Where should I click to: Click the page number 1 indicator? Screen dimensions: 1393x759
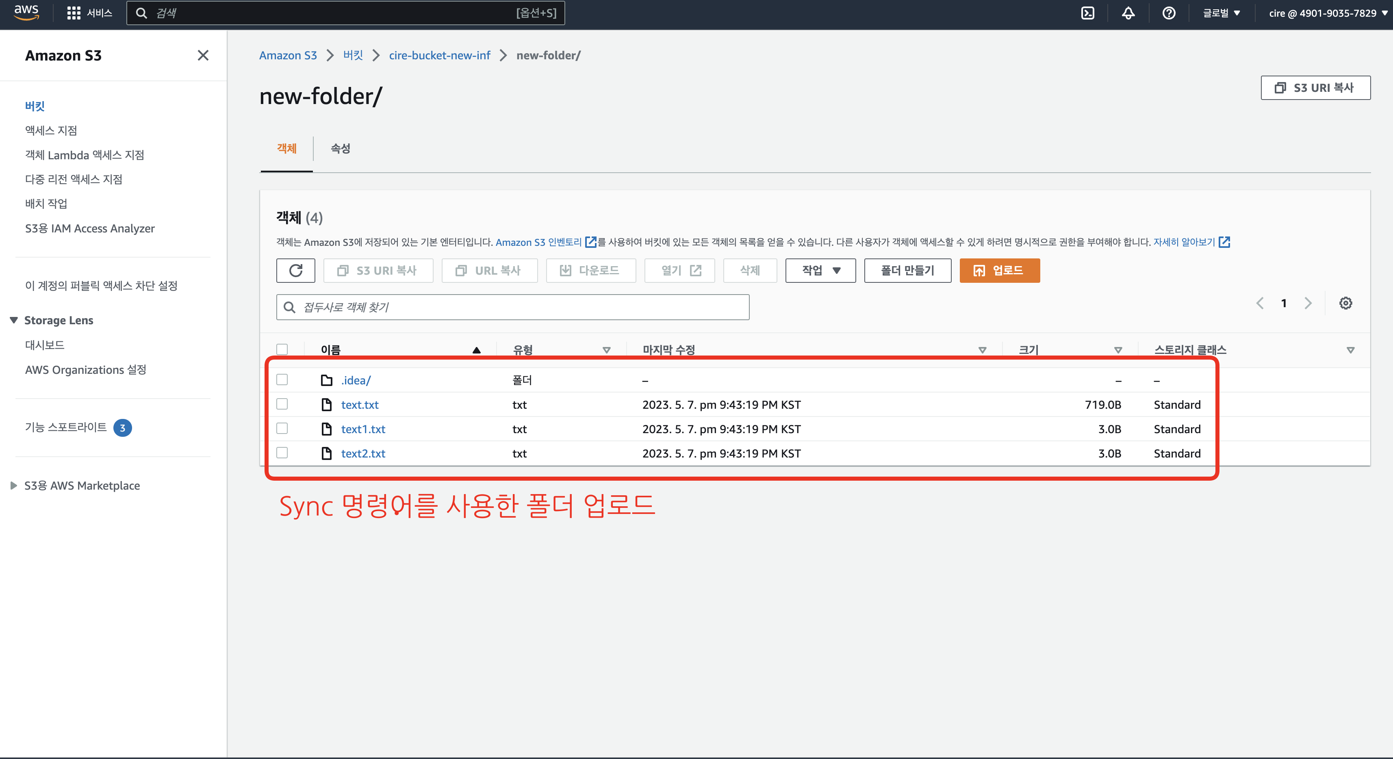(1284, 303)
